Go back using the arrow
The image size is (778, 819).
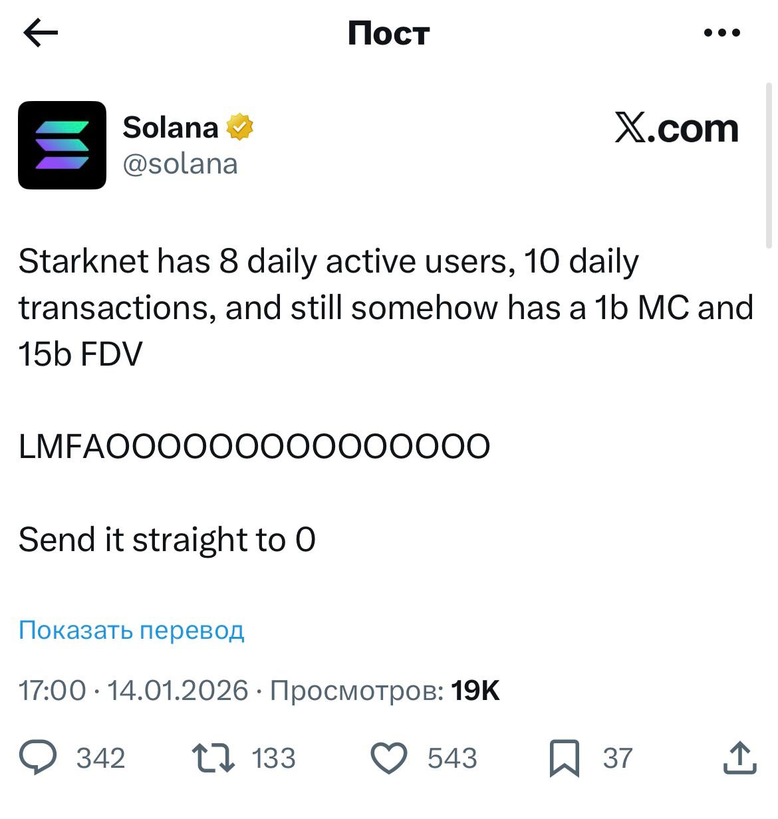[39, 33]
